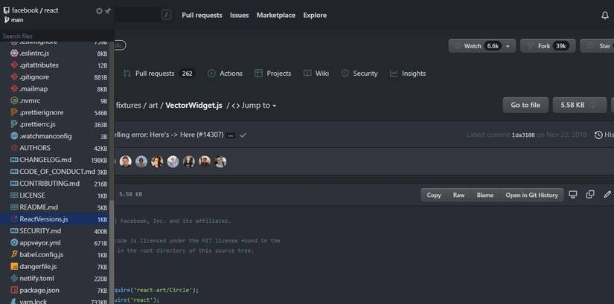This screenshot has width=614, height=304.
Task: Open file in desktop display icon
Action: [x=573, y=195]
